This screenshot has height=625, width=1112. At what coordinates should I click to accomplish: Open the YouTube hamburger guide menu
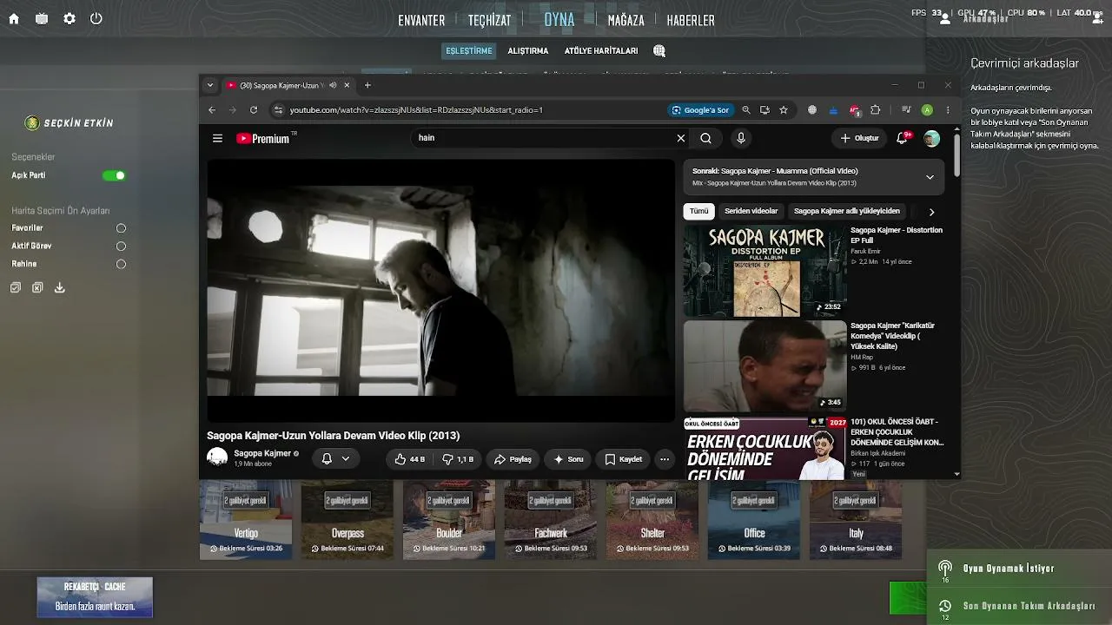(218, 138)
